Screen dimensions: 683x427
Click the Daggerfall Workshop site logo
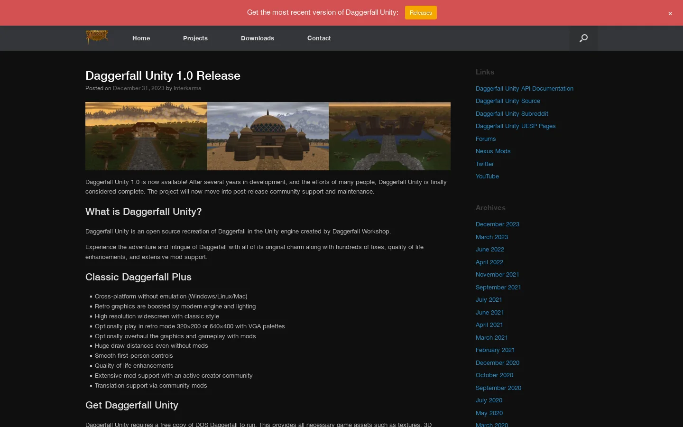97,37
